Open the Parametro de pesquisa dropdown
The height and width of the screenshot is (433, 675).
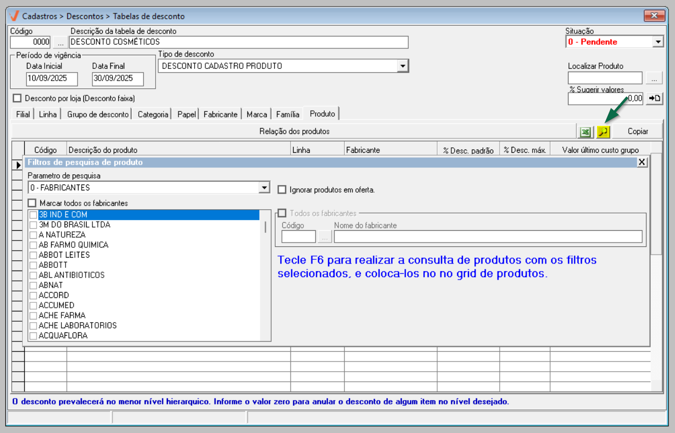point(264,188)
